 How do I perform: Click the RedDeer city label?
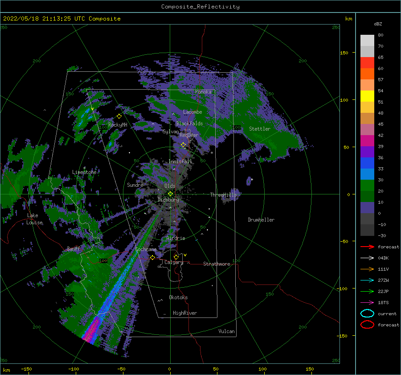[x=189, y=135]
